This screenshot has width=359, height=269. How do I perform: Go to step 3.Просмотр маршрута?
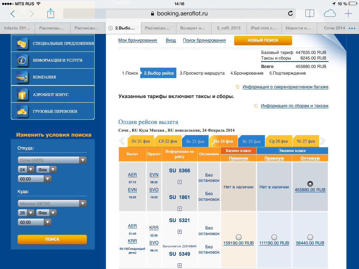pyautogui.click(x=202, y=73)
